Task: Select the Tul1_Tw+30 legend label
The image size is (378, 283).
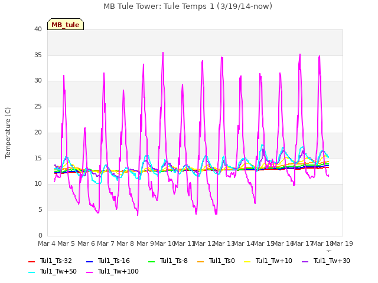Action: click(332, 261)
